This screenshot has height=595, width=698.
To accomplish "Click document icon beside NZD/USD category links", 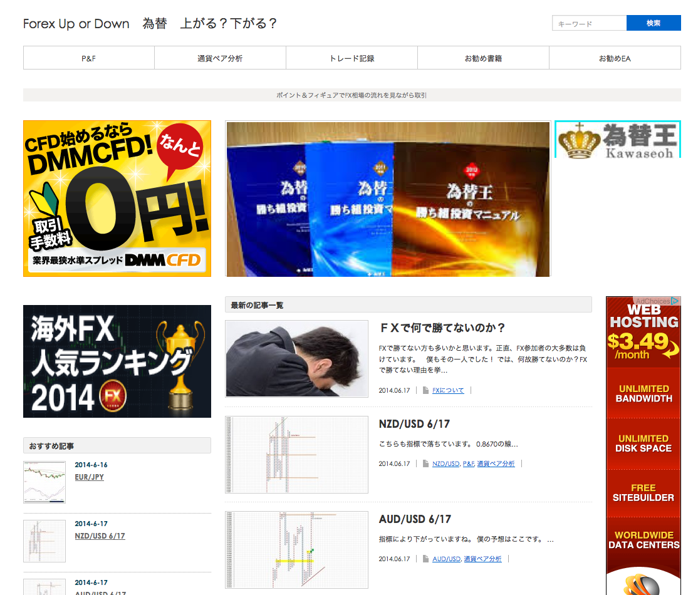I will pos(425,463).
